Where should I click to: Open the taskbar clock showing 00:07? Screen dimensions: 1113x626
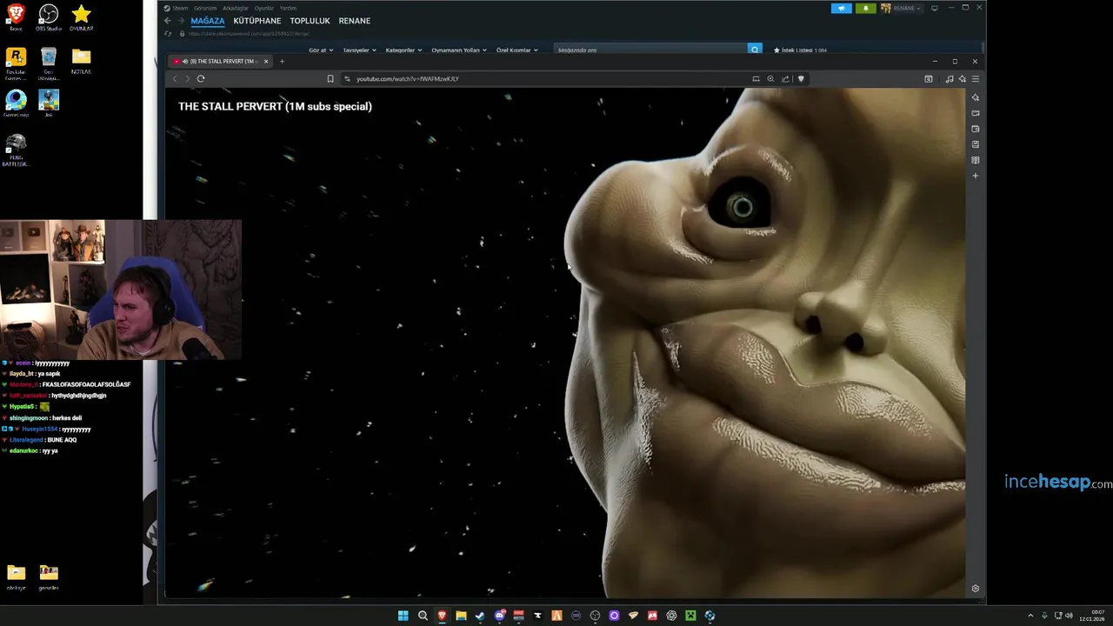click(x=1094, y=616)
